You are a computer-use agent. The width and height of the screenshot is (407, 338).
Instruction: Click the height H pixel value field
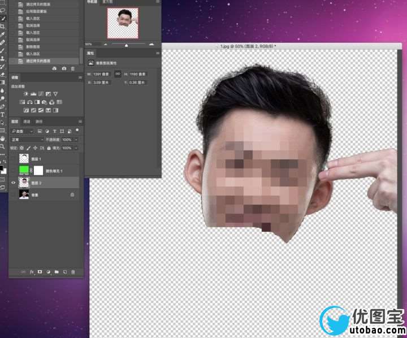[137, 74]
